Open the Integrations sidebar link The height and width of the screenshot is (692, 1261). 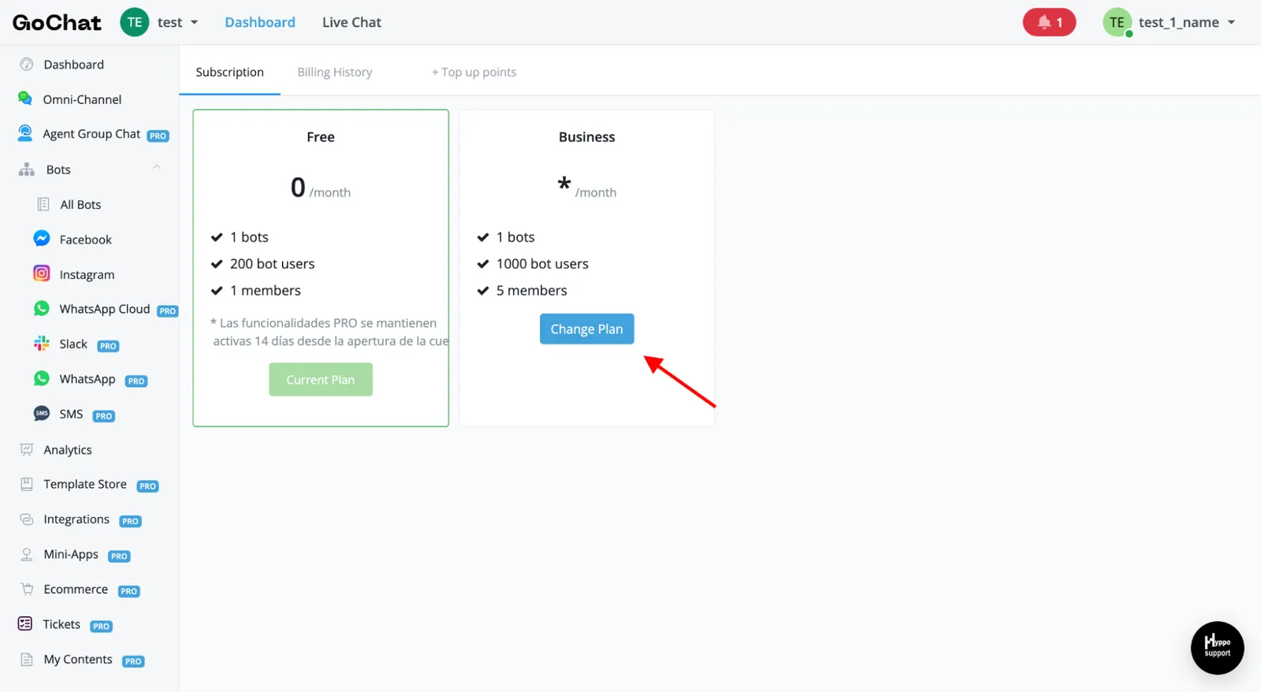pos(76,519)
